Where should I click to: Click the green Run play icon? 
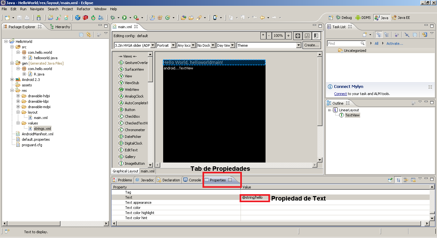click(124, 18)
